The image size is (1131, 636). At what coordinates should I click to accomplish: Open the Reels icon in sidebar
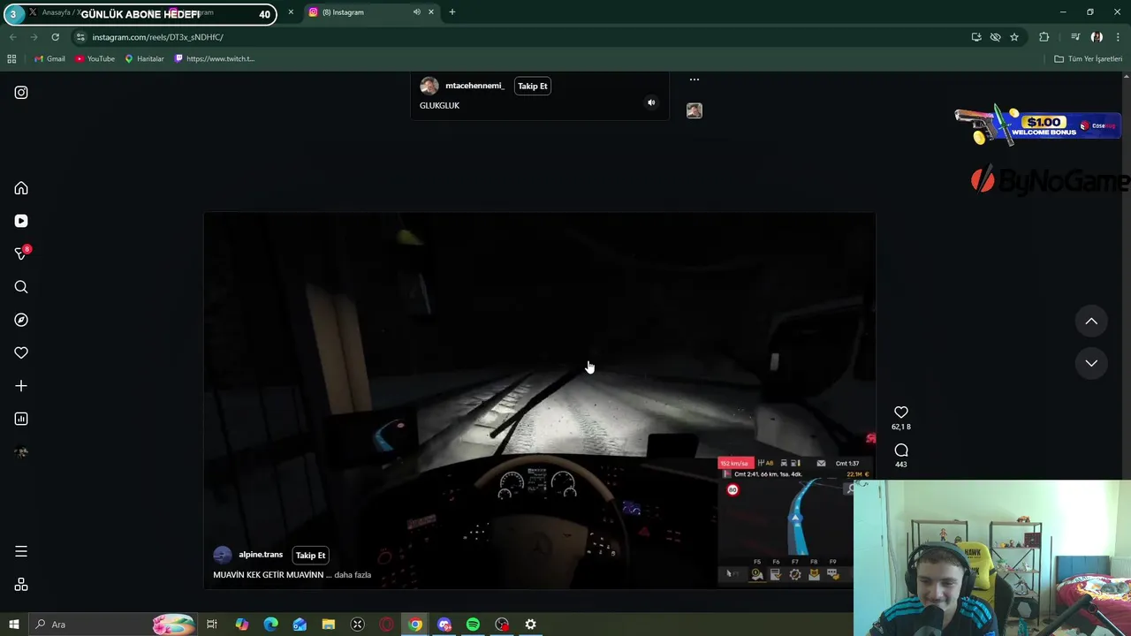point(21,221)
